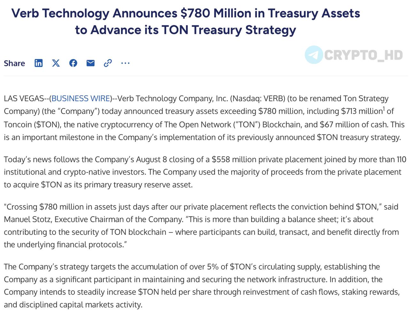Click the Share label
The image size is (409, 316).
point(14,63)
